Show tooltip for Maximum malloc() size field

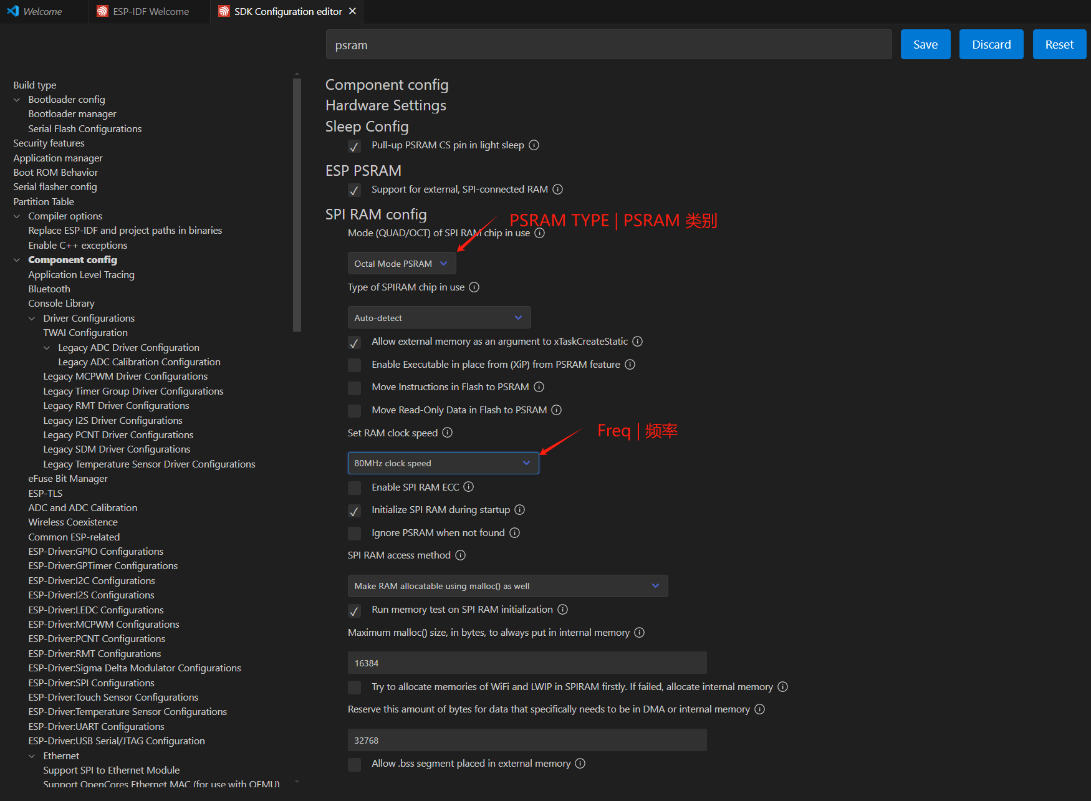click(639, 632)
